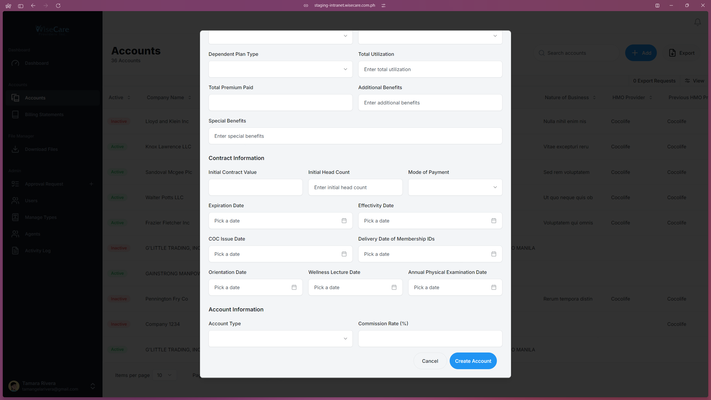The height and width of the screenshot is (400, 711).
Task: Select the Activity Log icon
Action: pos(16,251)
